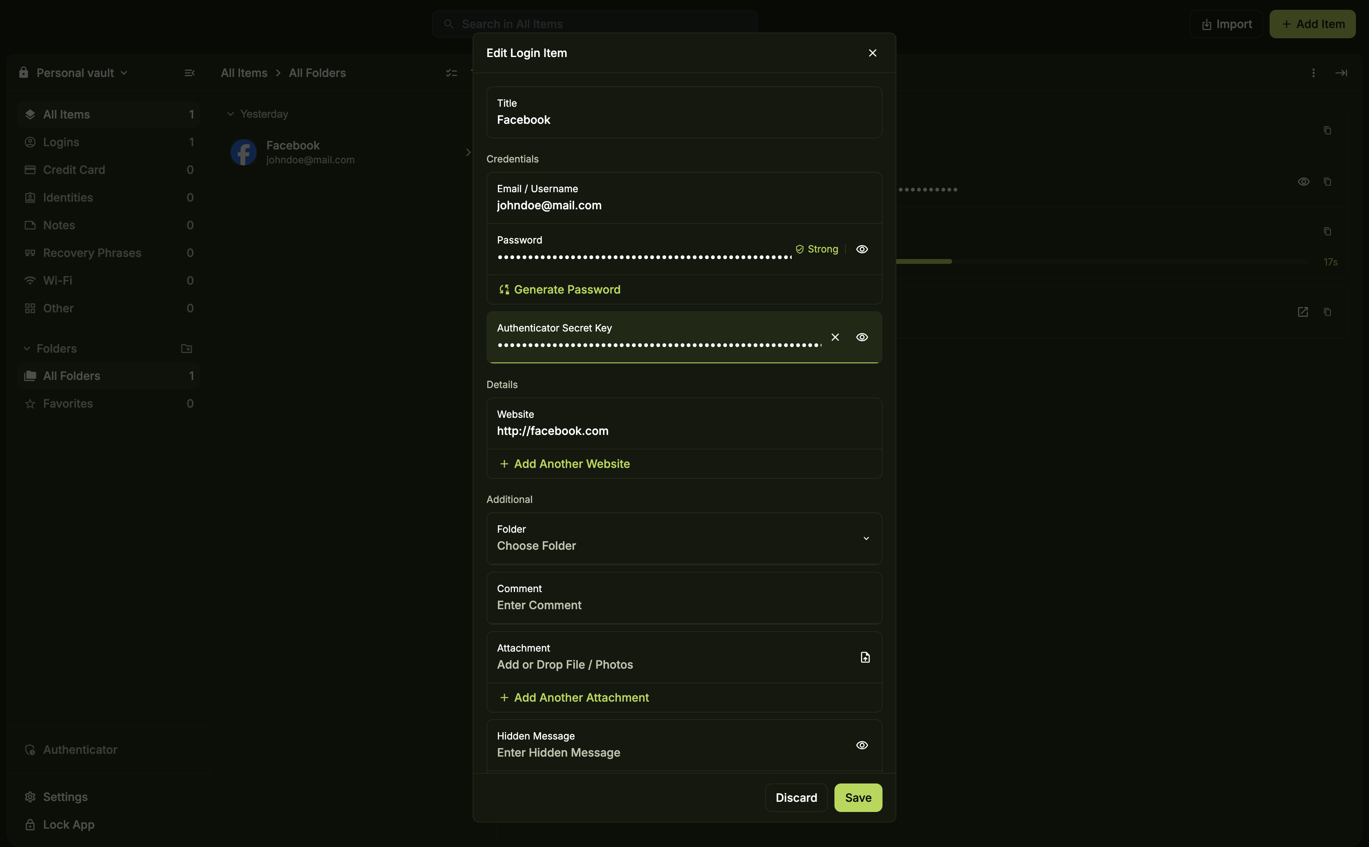Discard the login item edits
The width and height of the screenshot is (1369, 847).
coord(796,798)
